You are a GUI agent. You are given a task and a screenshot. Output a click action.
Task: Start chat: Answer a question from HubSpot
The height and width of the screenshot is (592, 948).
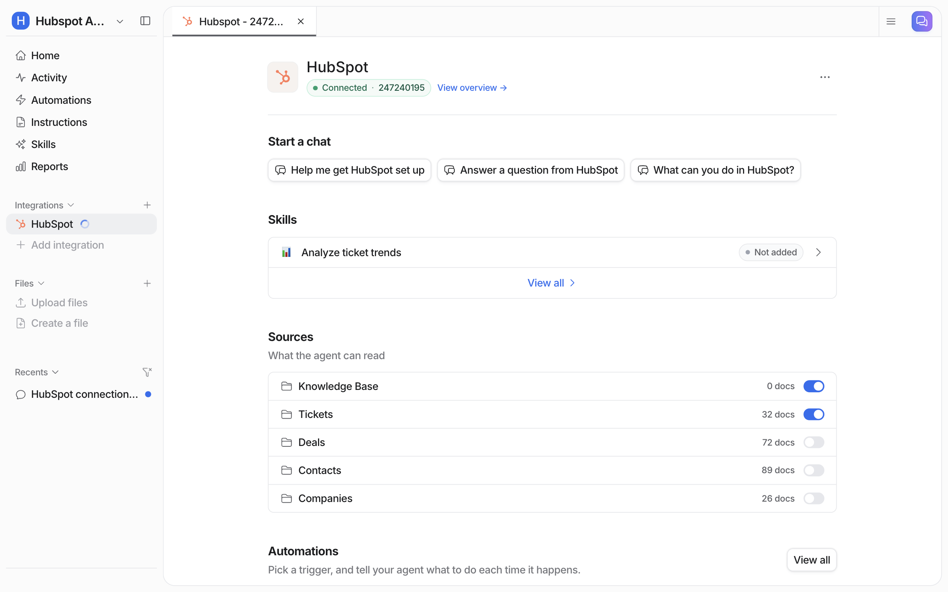(531, 170)
